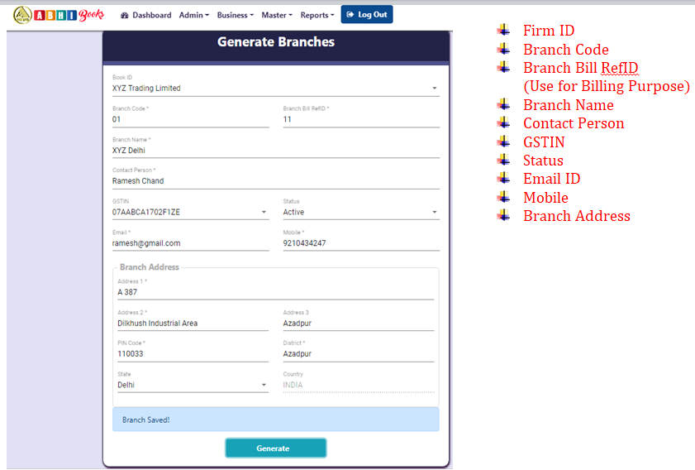Click the bullet icon beside Branch Address
This screenshot has width=695, height=470.
point(503,216)
